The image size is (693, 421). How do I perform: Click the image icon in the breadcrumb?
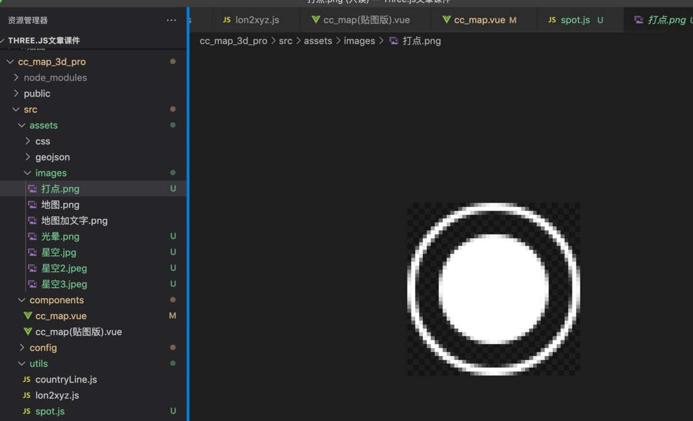pyautogui.click(x=394, y=41)
